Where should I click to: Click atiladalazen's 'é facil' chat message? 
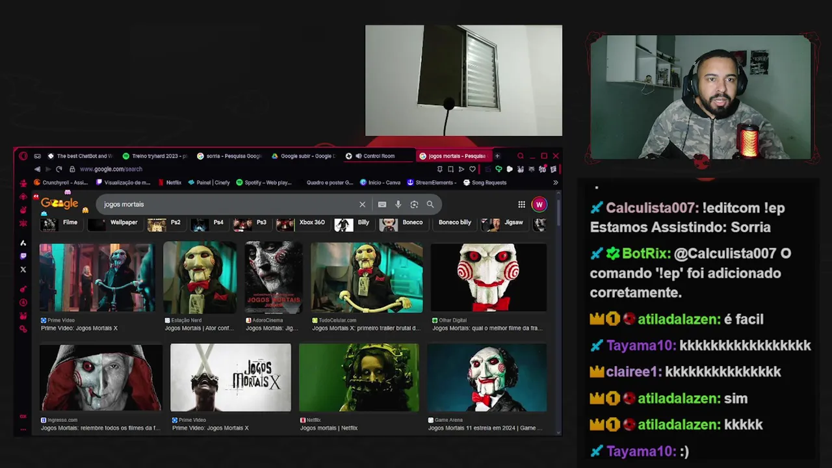pyautogui.click(x=744, y=319)
